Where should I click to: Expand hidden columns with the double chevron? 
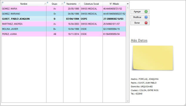click(128, 4)
